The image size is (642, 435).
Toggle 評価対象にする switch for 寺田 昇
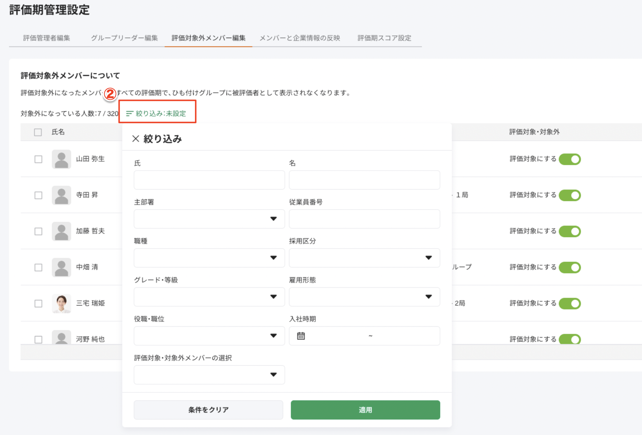[x=570, y=195]
